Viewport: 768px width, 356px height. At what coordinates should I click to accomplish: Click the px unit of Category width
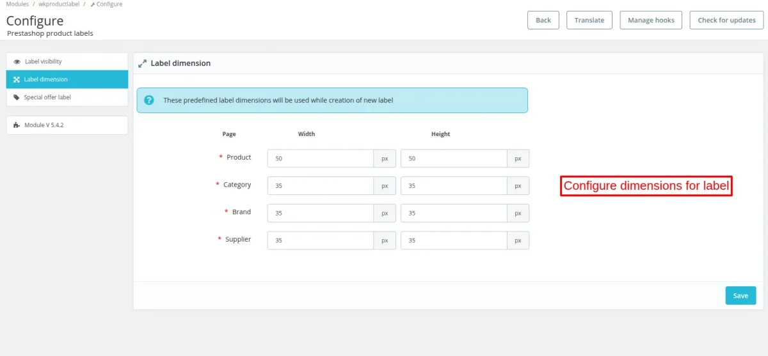tap(385, 186)
